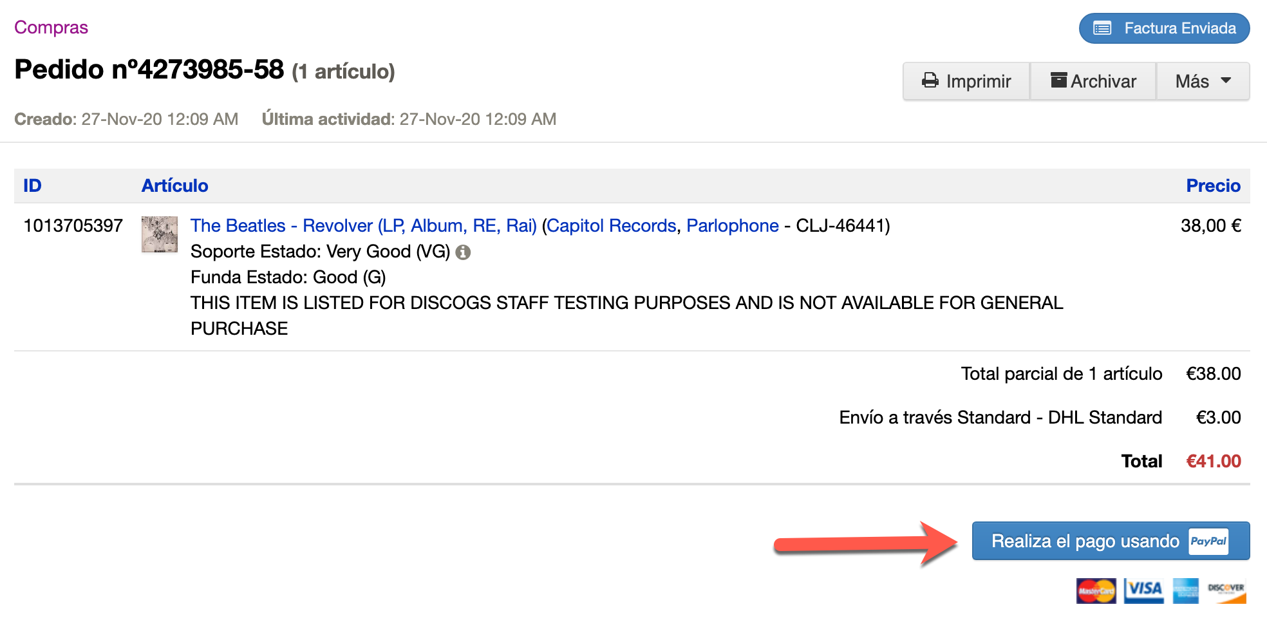1267x618 pixels.
Task: Sort by the Precio column header
Action: point(1213,185)
